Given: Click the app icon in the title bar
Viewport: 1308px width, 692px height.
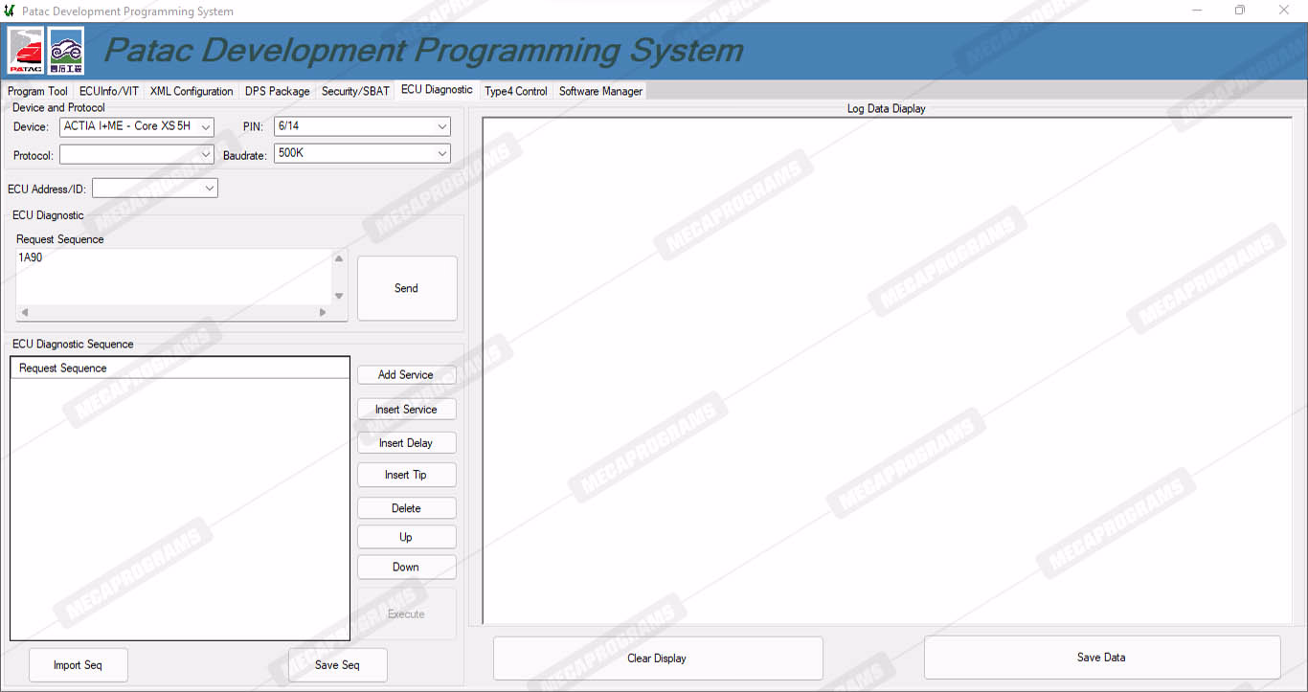Looking at the screenshot, I should (x=10, y=11).
